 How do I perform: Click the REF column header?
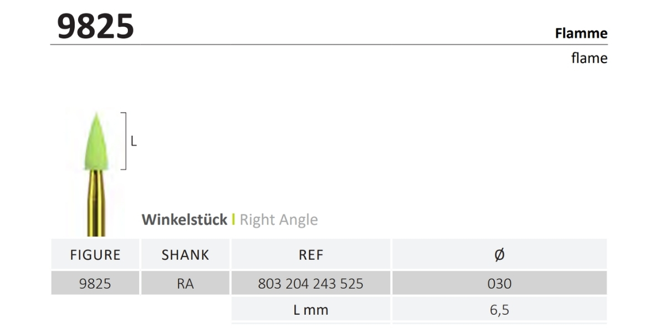(x=310, y=255)
